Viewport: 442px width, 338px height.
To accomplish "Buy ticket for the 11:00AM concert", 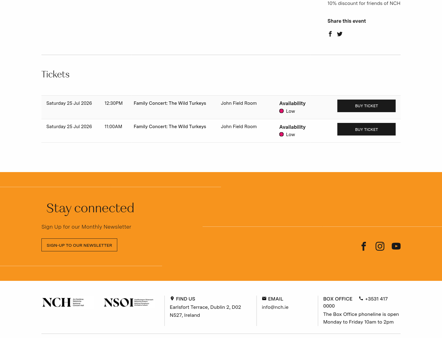I will 366,129.
